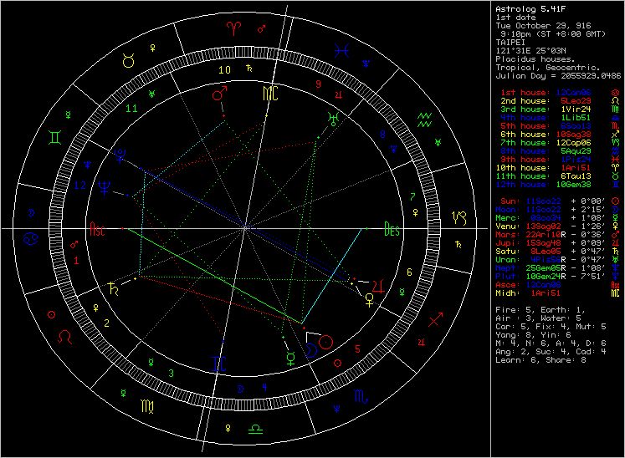The width and height of the screenshot is (625, 458).
Task: Select the Cancer sign glyph on outer ring
Action: click(29, 239)
